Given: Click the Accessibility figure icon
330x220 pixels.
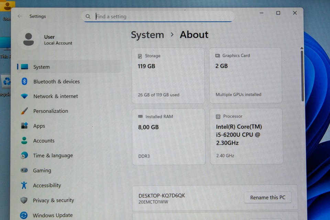Looking at the screenshot, I should coord(24,185).
